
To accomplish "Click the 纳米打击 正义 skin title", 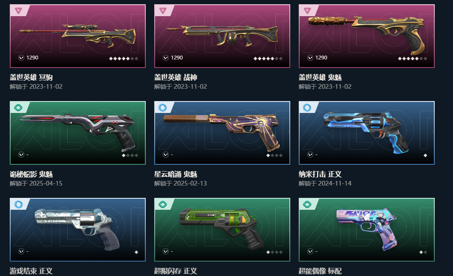I will click(x=320, y=175).
